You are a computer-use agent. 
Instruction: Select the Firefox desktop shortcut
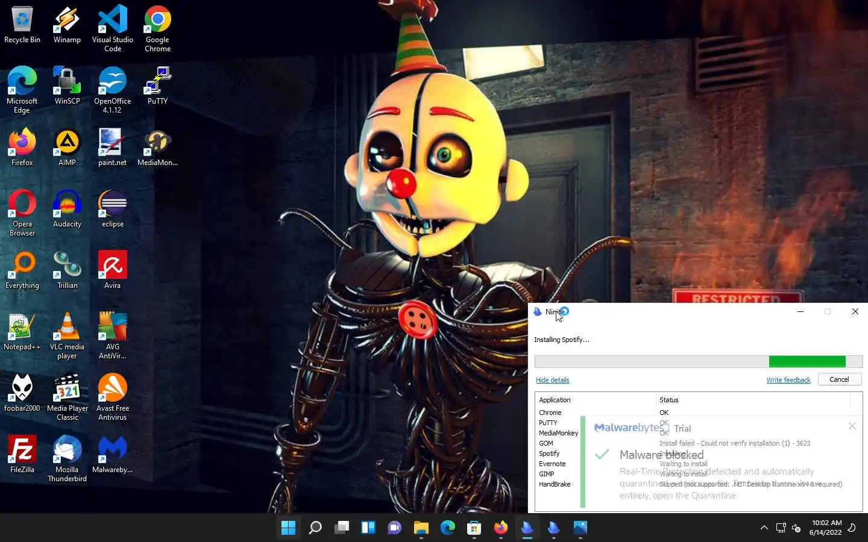(22, 148)
